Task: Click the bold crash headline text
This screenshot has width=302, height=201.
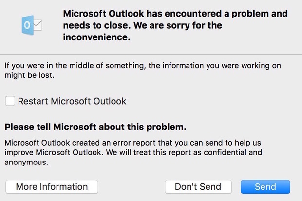Action: tap(175, 13)
